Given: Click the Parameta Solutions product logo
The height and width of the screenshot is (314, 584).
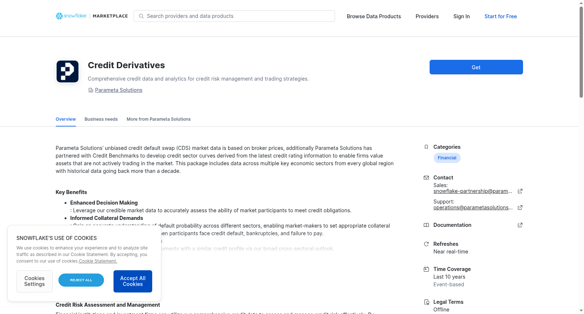Looking at the screenshot, I should click(x=68, y=71).
